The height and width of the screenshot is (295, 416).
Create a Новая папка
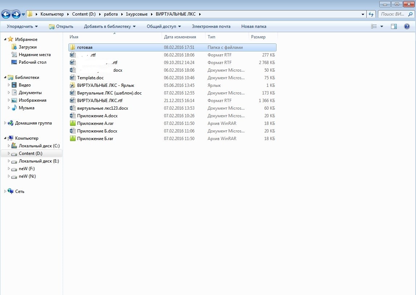coord(254,26)
